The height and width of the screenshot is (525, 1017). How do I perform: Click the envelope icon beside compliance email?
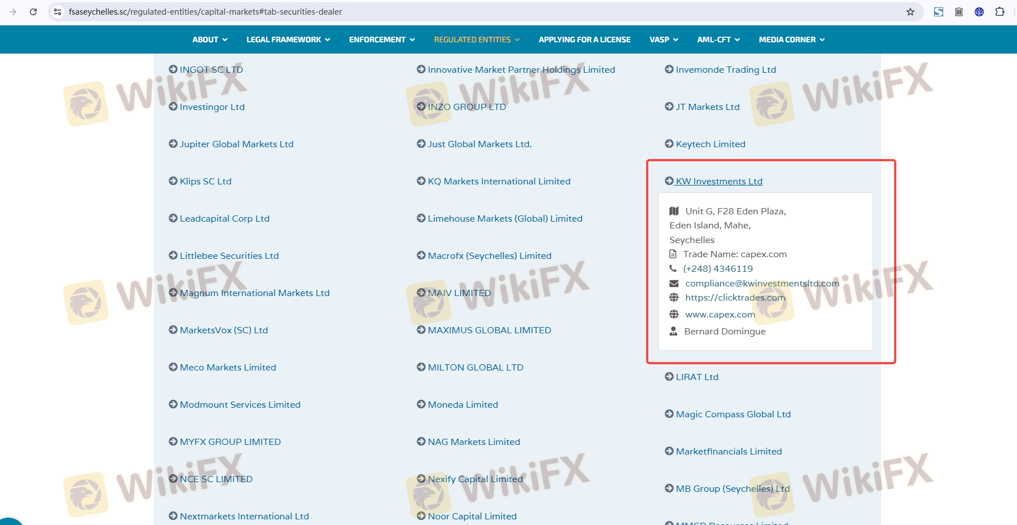click(674, 283)
